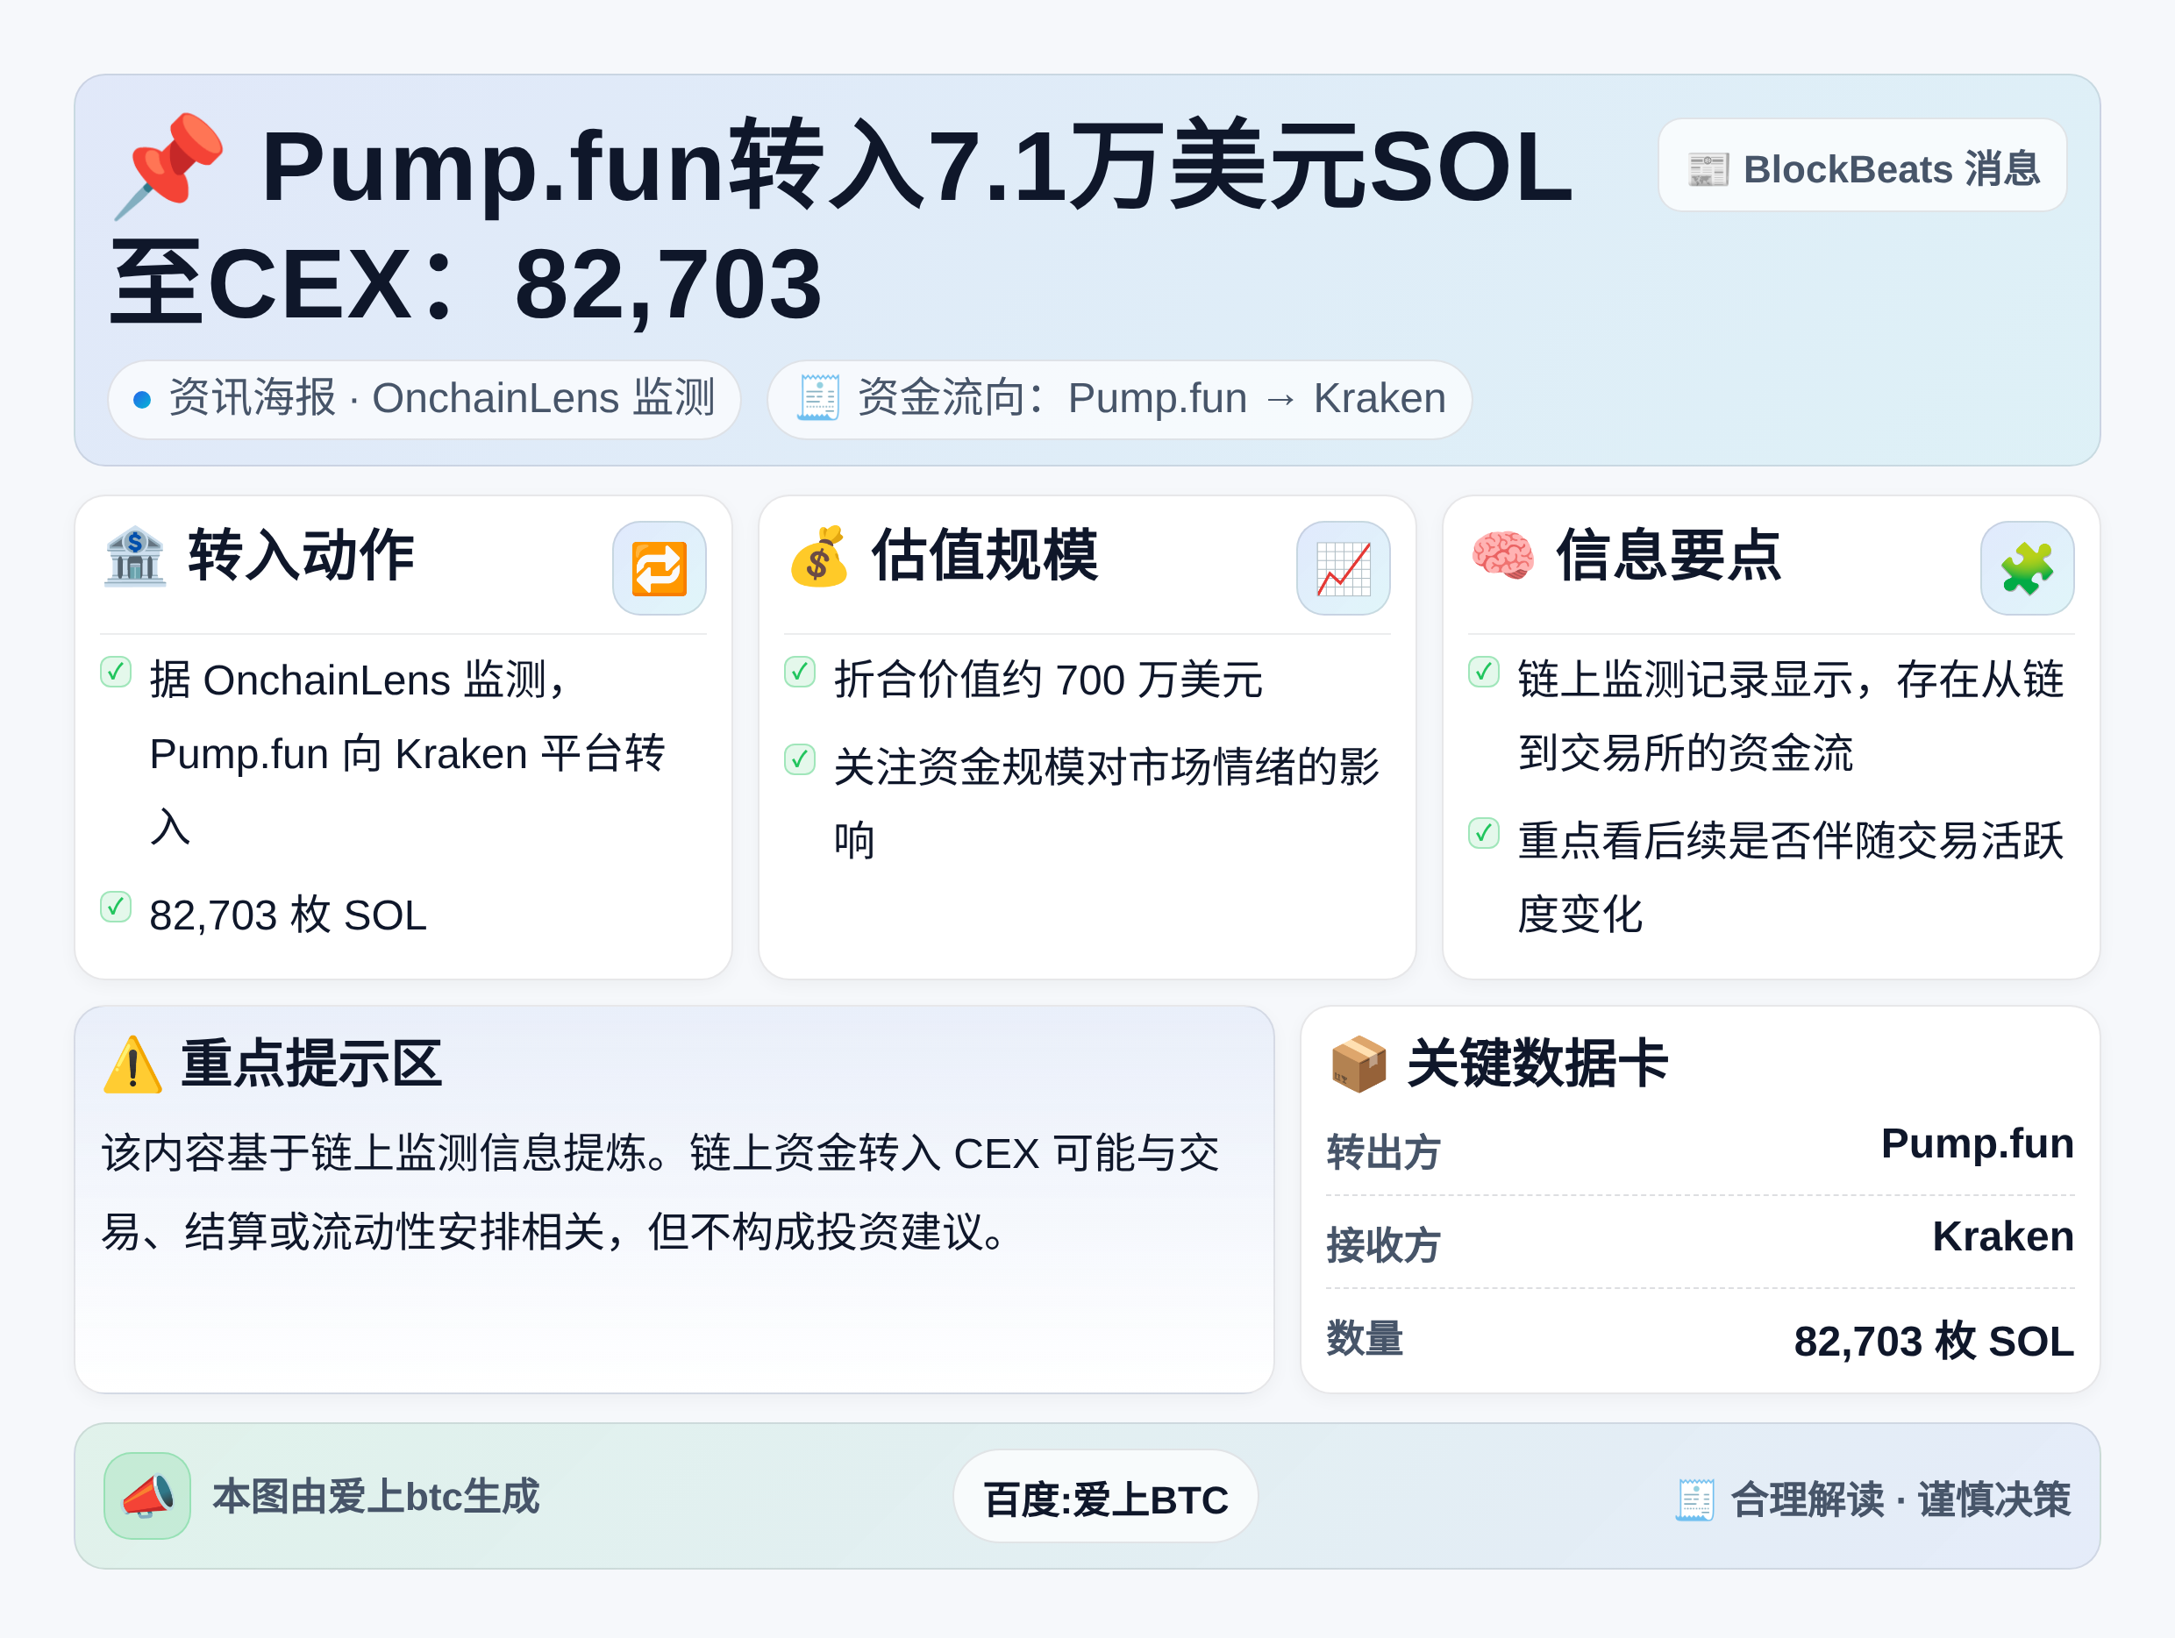Select the 资金流向：Pump.fun → Kraken pill
Screen dimensions: 2175x1638
coord(1119,399)
